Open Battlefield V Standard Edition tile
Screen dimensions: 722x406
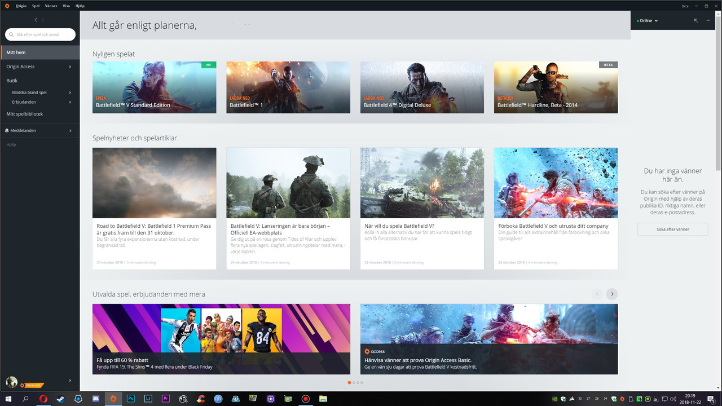[x=154, y=87]
